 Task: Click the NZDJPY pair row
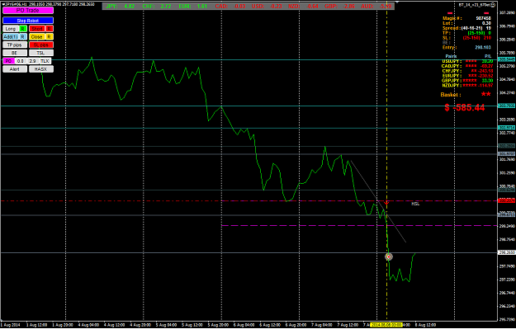467,86
